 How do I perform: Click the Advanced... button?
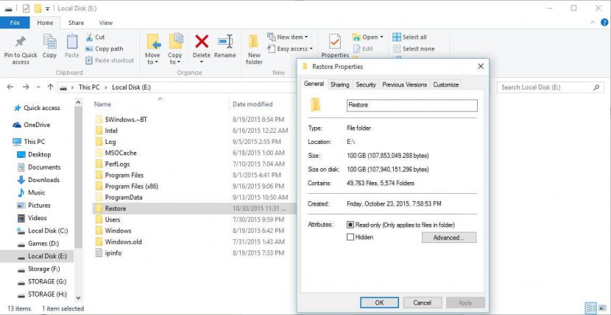tap(449, 238)
